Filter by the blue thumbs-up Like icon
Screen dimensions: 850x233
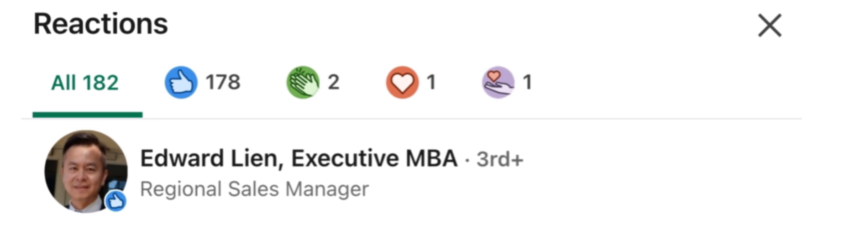tap(181, 82)
